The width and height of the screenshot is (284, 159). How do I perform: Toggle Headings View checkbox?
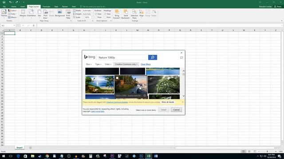pyautogui.click(x=105, y=14)
